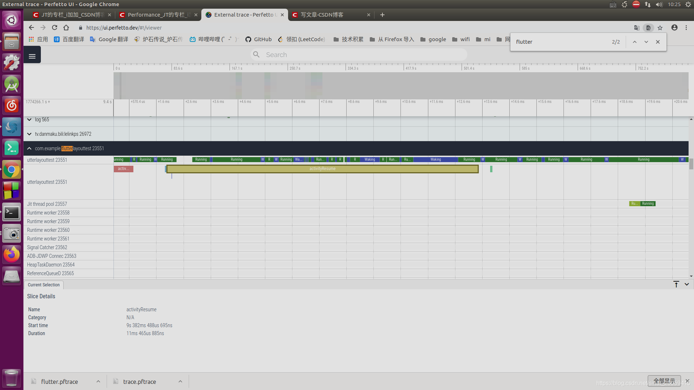Select the Current Selection tab
Screen dimensions: 694x390
coord(44,285)
